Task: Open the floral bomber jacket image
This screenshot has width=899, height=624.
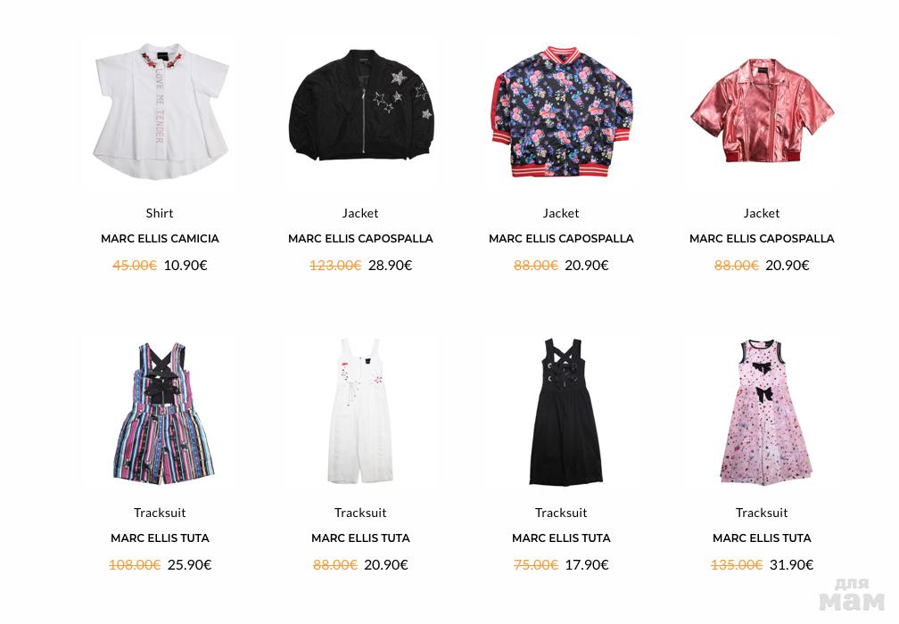Action: (561, 113)
